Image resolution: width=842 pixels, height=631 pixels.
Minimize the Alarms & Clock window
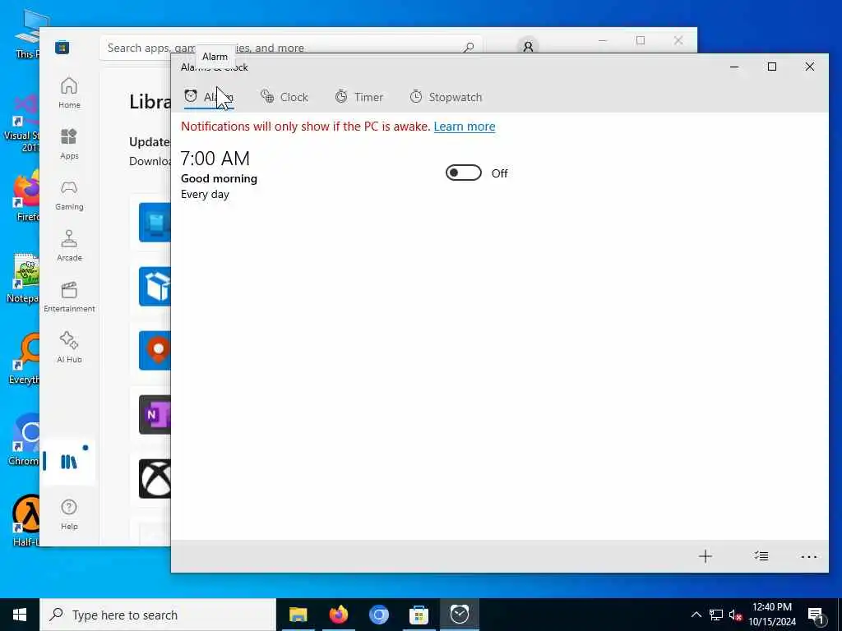tap(734, 67)
